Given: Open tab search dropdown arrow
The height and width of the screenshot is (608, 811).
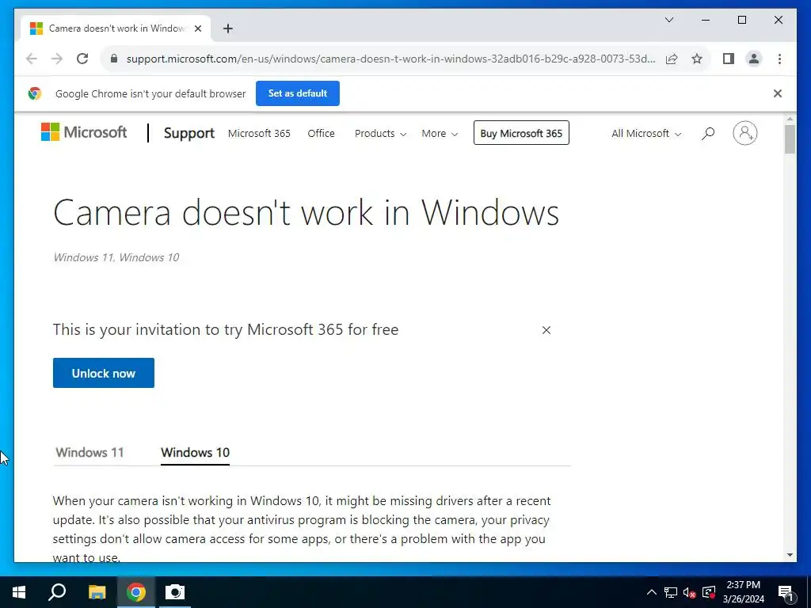Looking at the screenshot, I should (x=668, y=20).
